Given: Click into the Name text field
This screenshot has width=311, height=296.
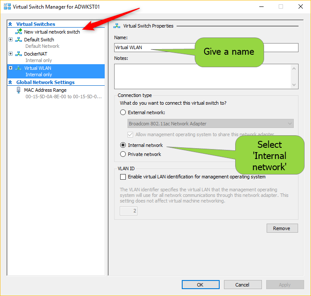Looking at the screenshot, I should click(x=206, y=48).
